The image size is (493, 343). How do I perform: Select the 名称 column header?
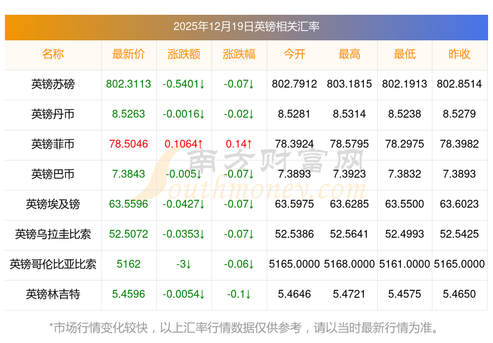pyautogui.click(x=53, y=54)
